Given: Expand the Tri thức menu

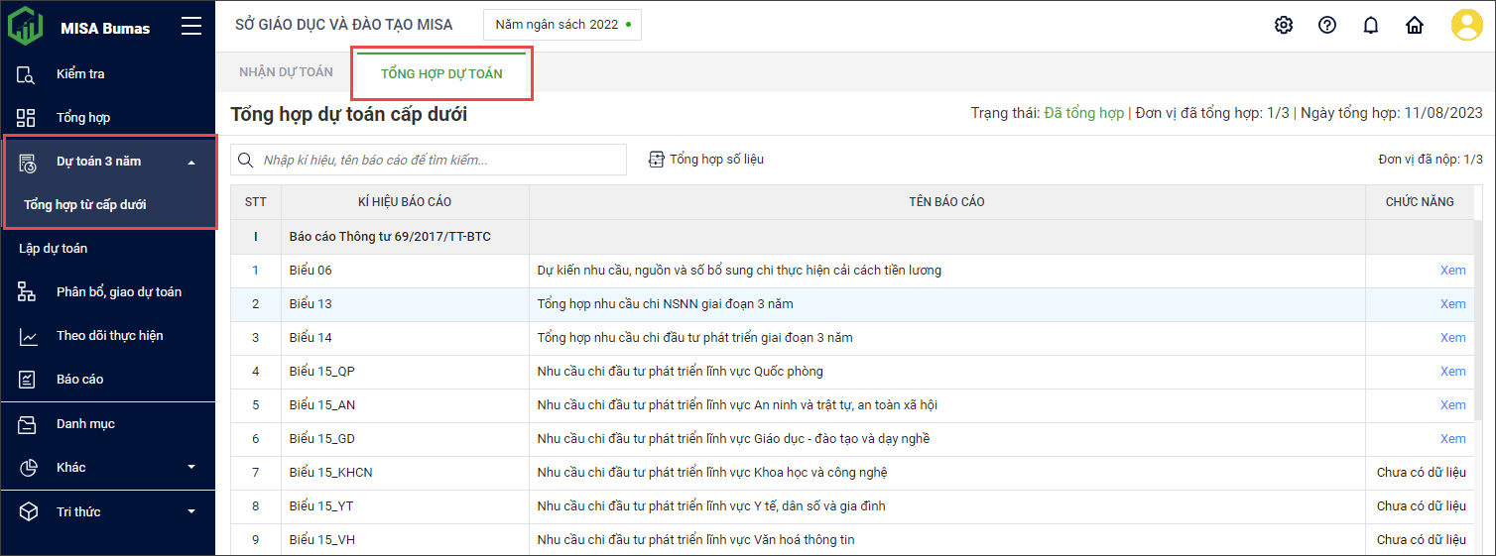Looking at the screenshot, I should [x=191, y=512].
